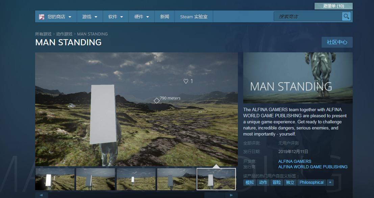Select the second screenshot thumbnail

[x=95, y=179]
